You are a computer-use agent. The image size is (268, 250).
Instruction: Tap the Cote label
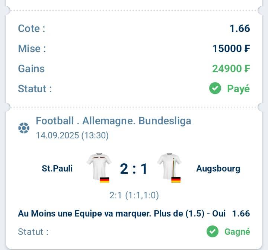tap(31, 29)
